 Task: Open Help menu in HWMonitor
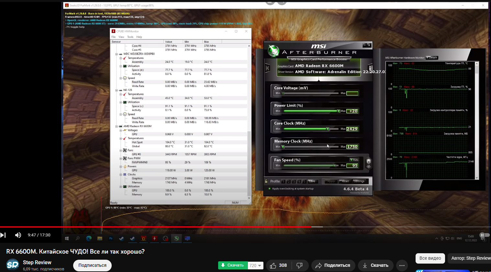(x=139, y=37)
